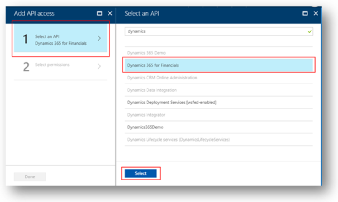Image resolution: width=338 pixels, height=202 pixels.
Task: Click the green checkmark in search box
Action: click(310, 31)
